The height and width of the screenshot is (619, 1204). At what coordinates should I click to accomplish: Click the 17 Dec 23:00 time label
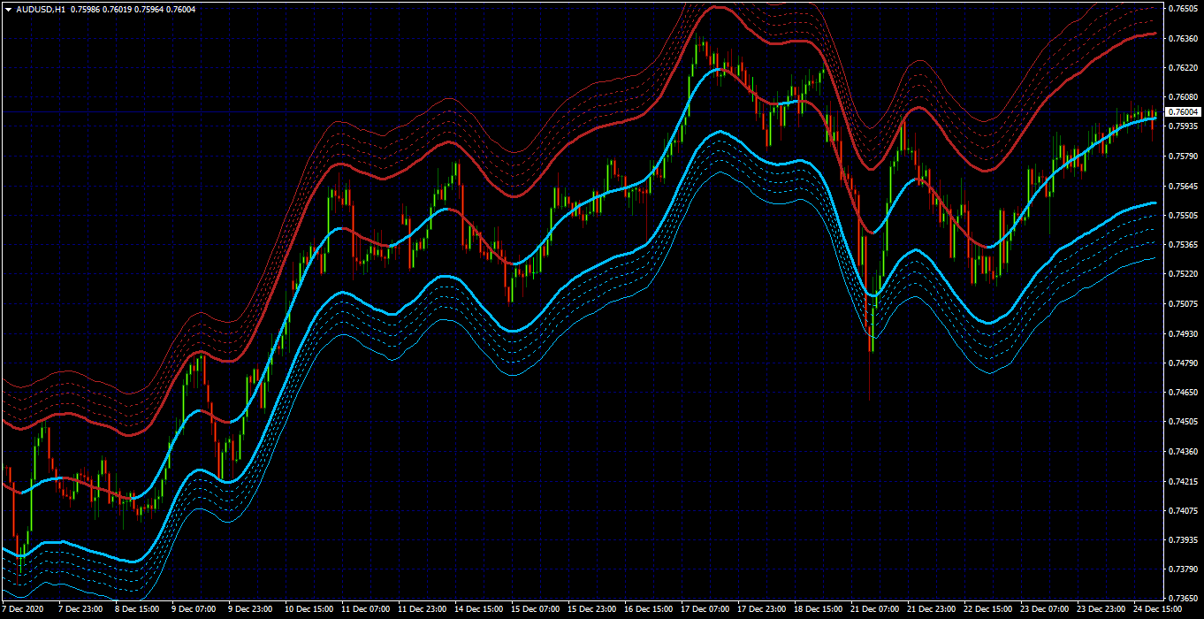pos(762,609)
